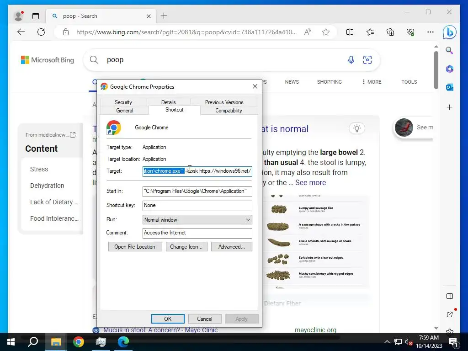The width and height of the screenshot is (468, 351).
Task: Launch Google Chrome from the taskbar
Action: click(79, 342)
